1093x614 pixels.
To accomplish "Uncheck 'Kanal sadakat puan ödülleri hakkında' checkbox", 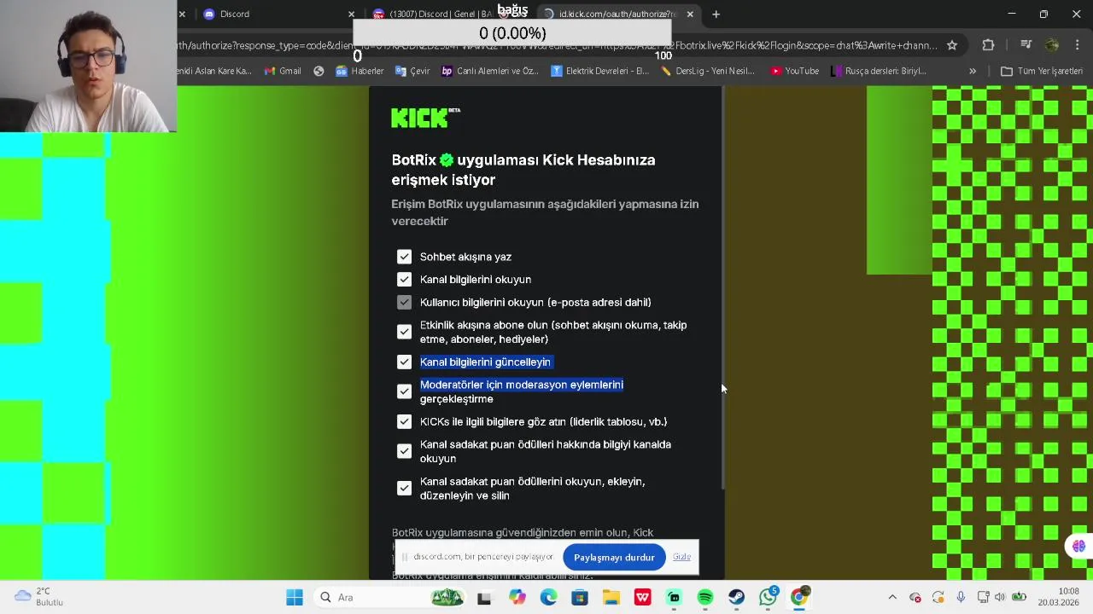I will click(404, 451).
